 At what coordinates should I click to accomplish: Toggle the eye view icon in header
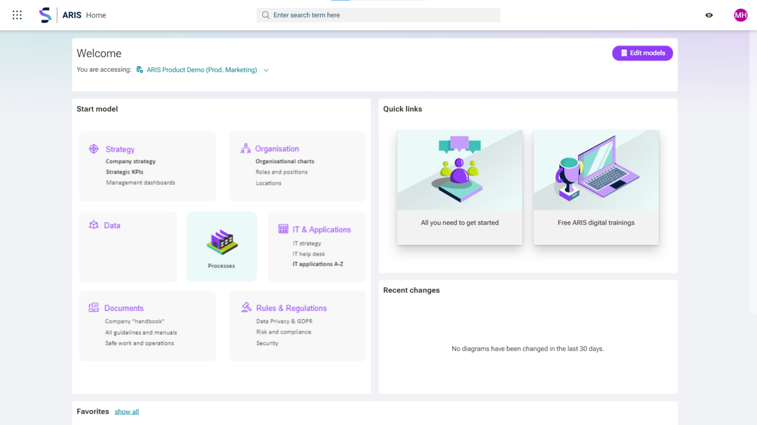pos(709,15)
